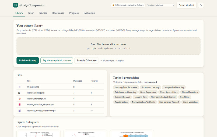Select the Linear Regression topic chip

coord(148,92)
